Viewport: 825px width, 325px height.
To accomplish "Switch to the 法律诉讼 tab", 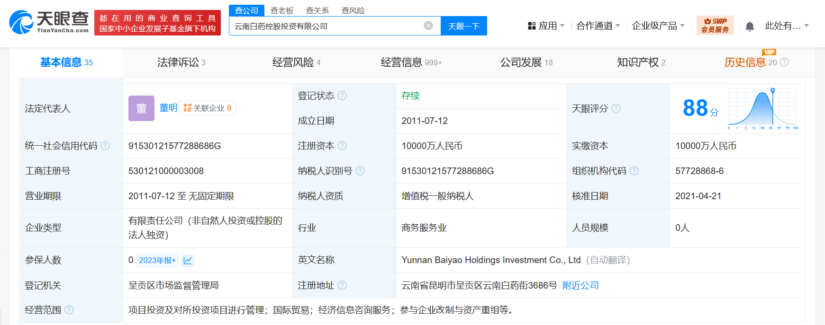I will (181, 62).
